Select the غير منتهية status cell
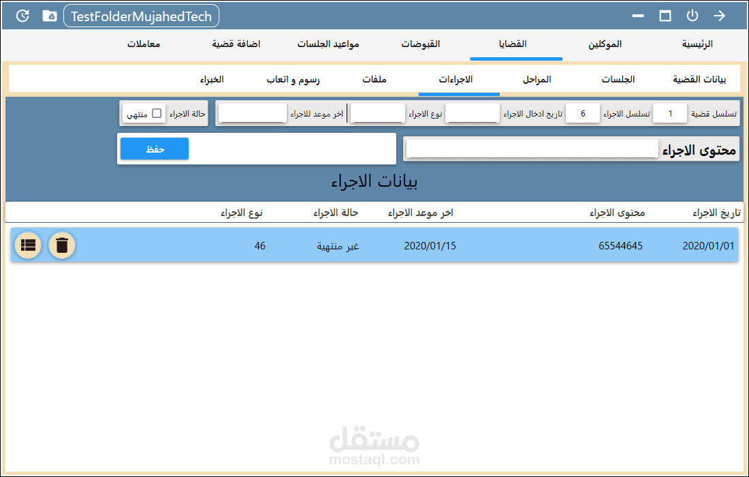 coord(338,246)
